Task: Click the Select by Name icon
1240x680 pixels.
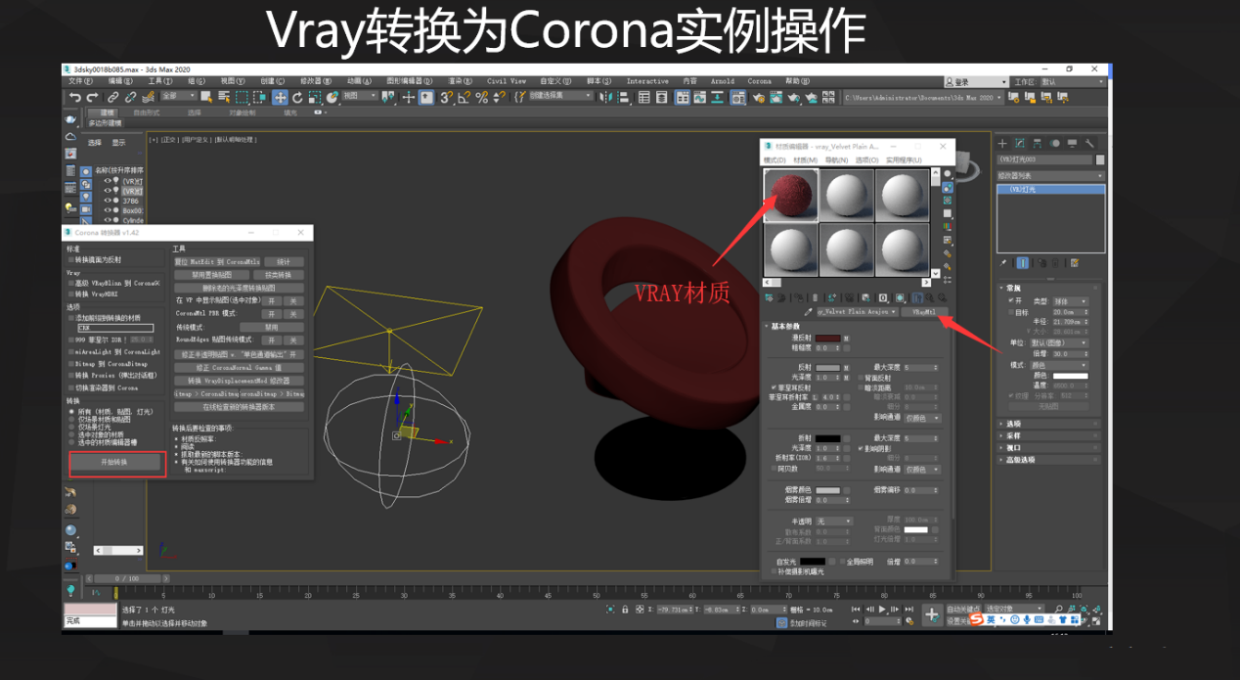Action: point(224,97)
